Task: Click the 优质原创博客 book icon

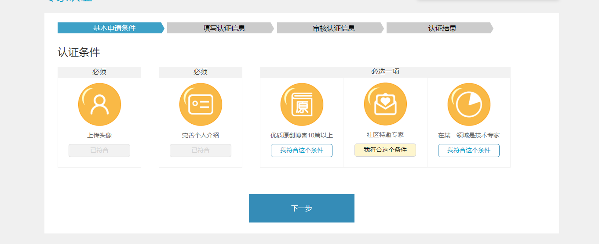Action: [x=302, y=104]
